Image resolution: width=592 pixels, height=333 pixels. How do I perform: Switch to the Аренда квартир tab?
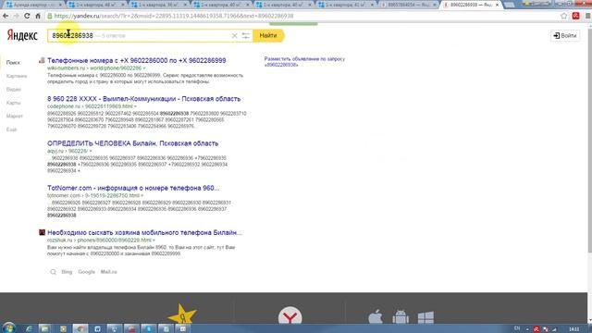(x=34, y=5)
